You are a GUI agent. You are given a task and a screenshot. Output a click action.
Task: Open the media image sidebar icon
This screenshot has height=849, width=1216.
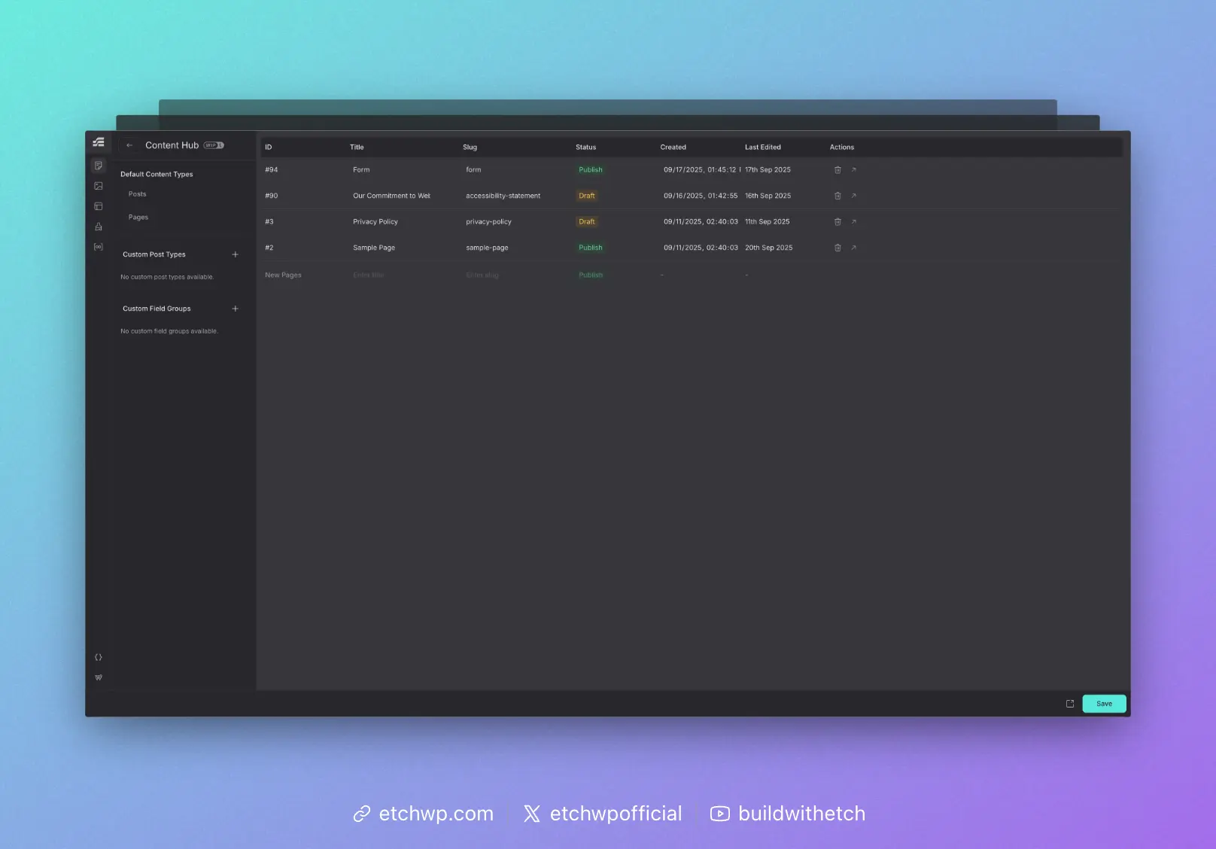point(99,186)
